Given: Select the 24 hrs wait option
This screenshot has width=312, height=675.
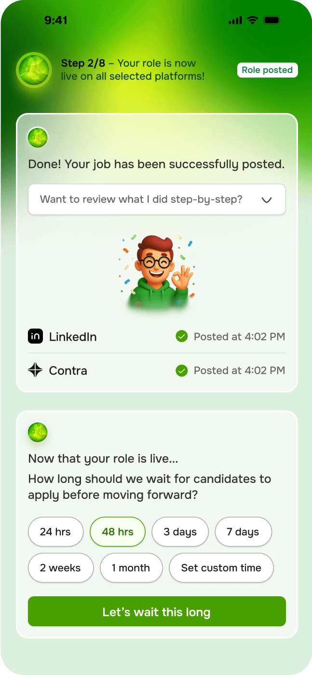Looking at the screenshot, I should pyautogui.click(x=55, y=532).
